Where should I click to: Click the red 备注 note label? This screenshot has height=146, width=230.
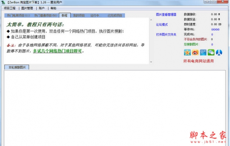tap(11, 45)
